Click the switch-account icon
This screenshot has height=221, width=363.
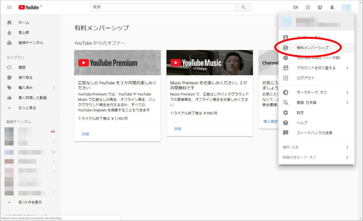point(286,68)
